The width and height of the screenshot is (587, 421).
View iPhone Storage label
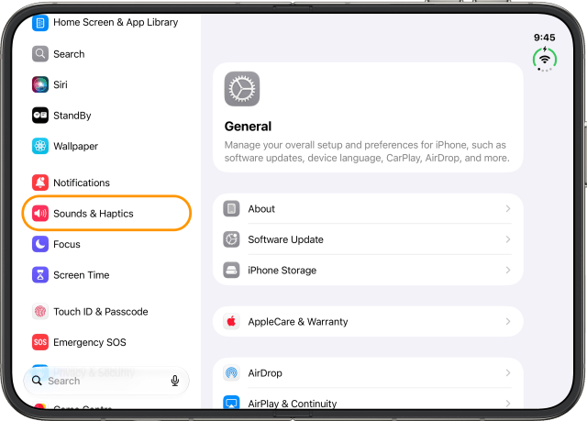282,271
